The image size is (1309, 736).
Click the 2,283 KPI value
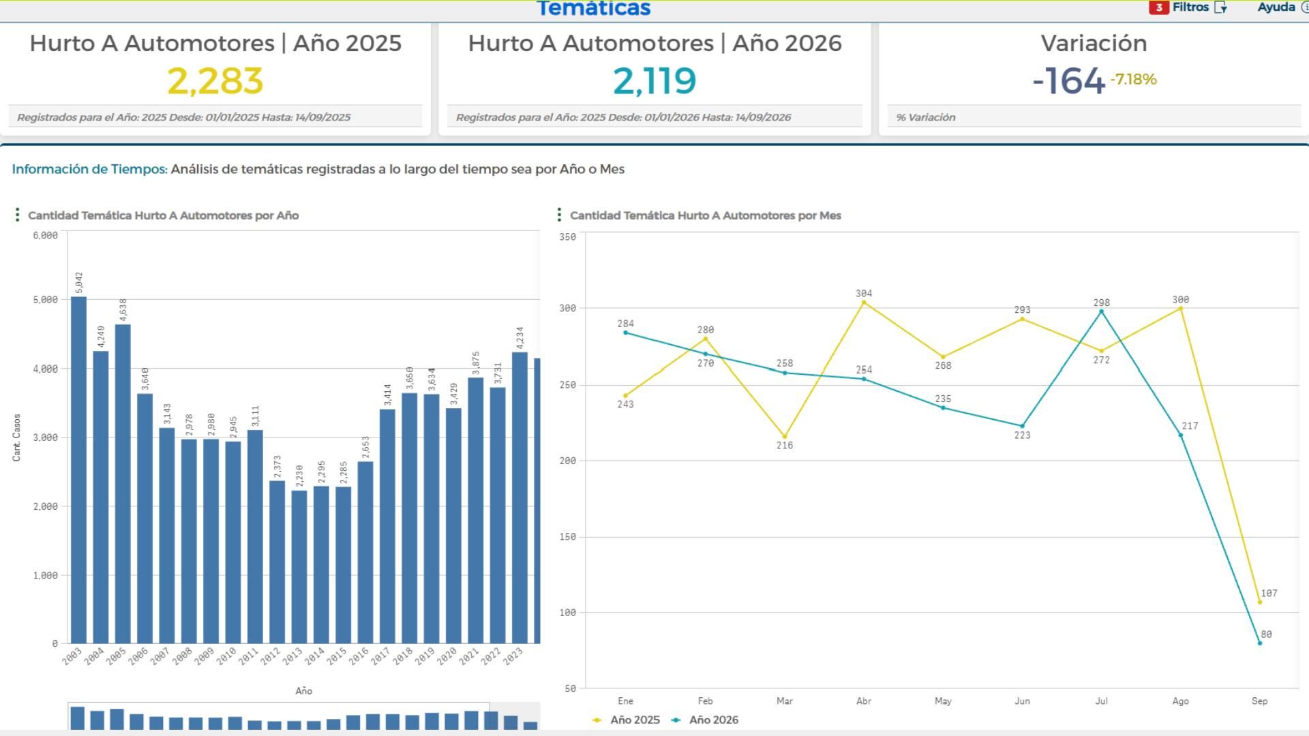click(215, 81)
